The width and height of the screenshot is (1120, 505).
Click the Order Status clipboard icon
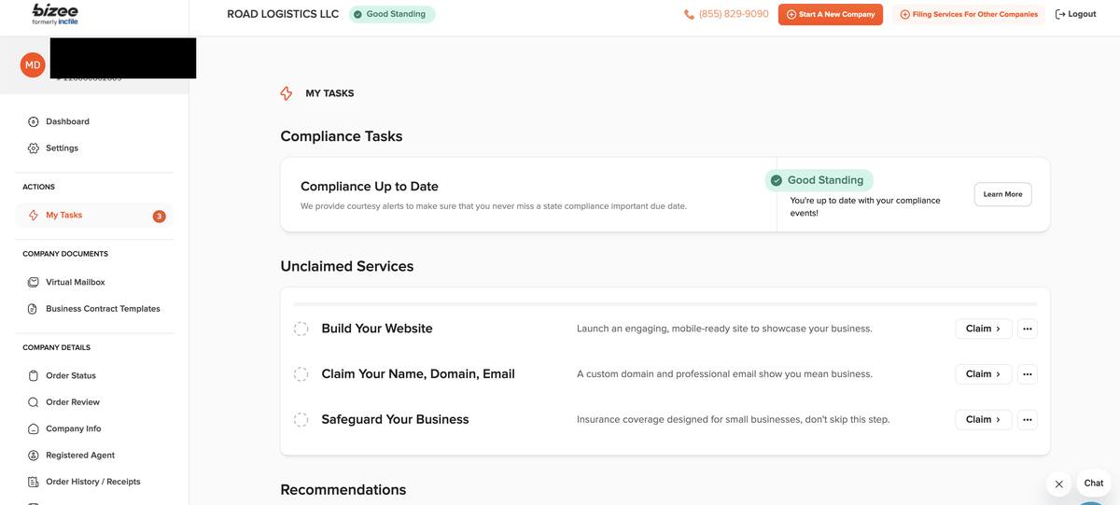tap(34, 376)
